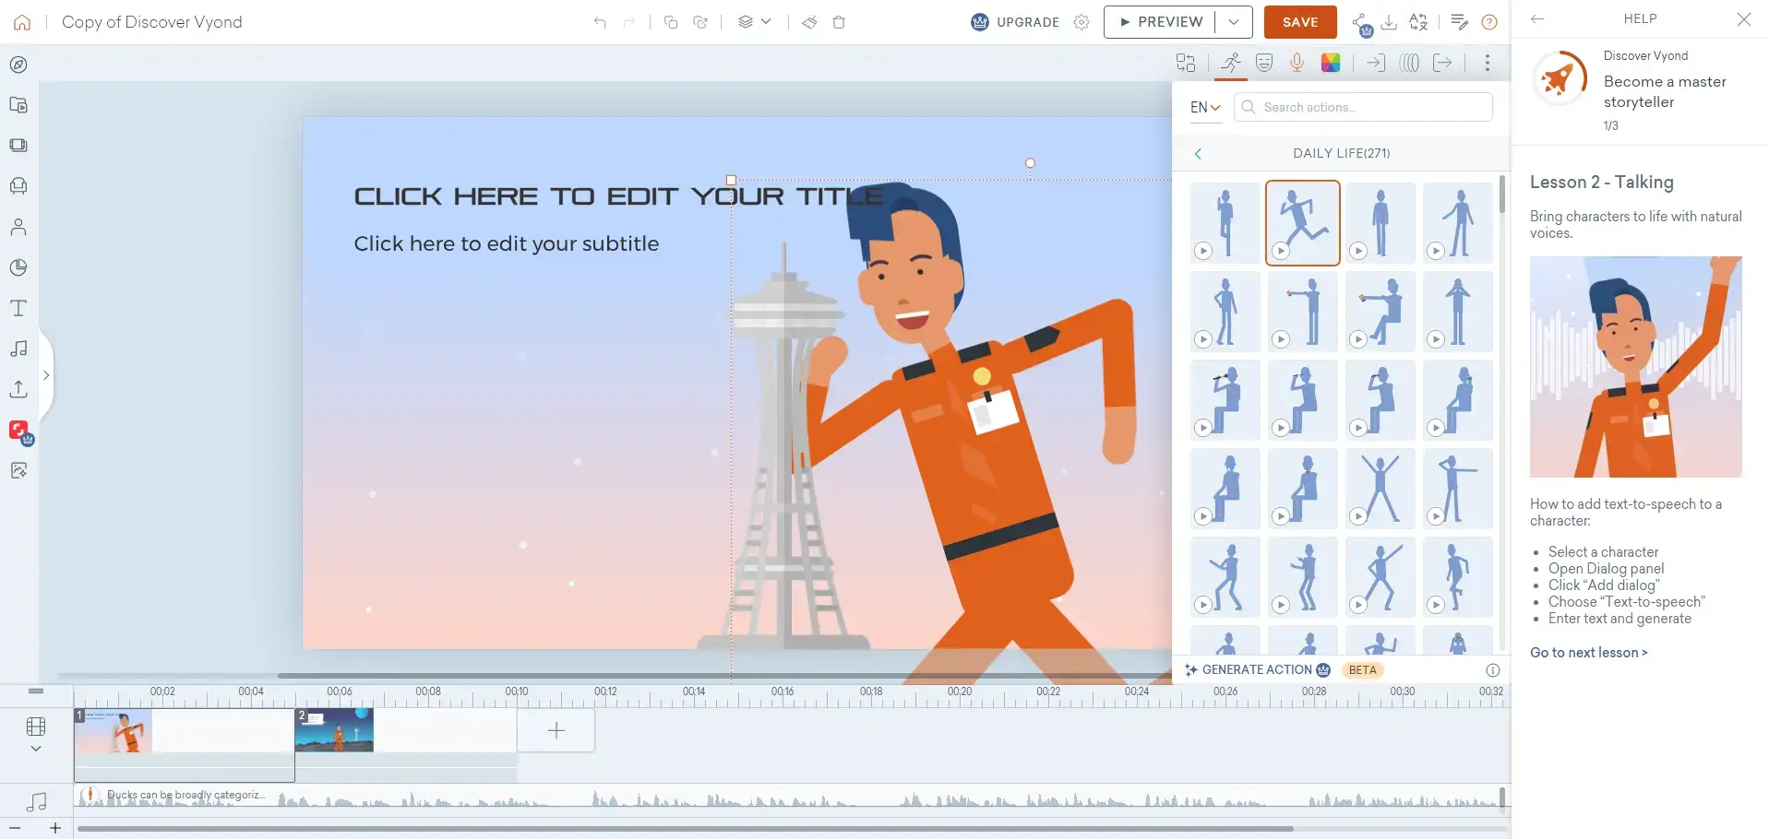Open the Exit effect arrow icon

[1442, 63]
